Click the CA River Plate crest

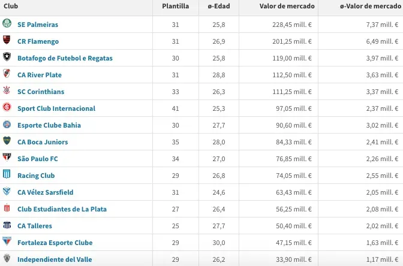(x=7, y=75)
